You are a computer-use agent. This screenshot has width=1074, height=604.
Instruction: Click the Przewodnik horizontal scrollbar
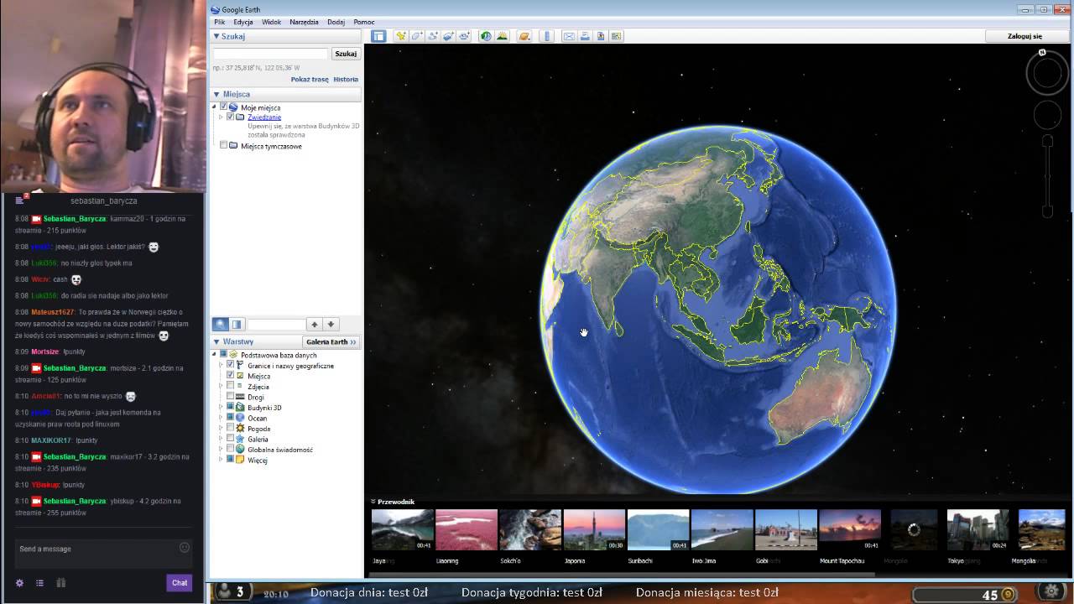[x=622, y=575]
